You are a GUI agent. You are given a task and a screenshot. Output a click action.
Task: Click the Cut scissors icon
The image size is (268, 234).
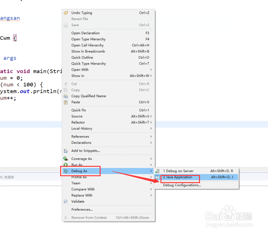pos(66,84)
